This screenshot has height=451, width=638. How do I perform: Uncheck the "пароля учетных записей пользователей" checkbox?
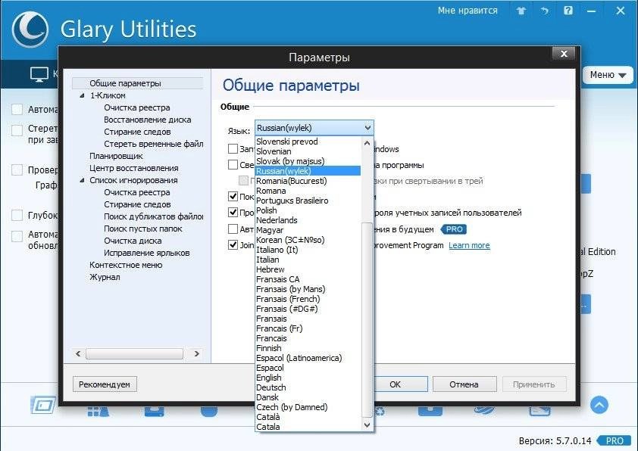click(233, 213)
